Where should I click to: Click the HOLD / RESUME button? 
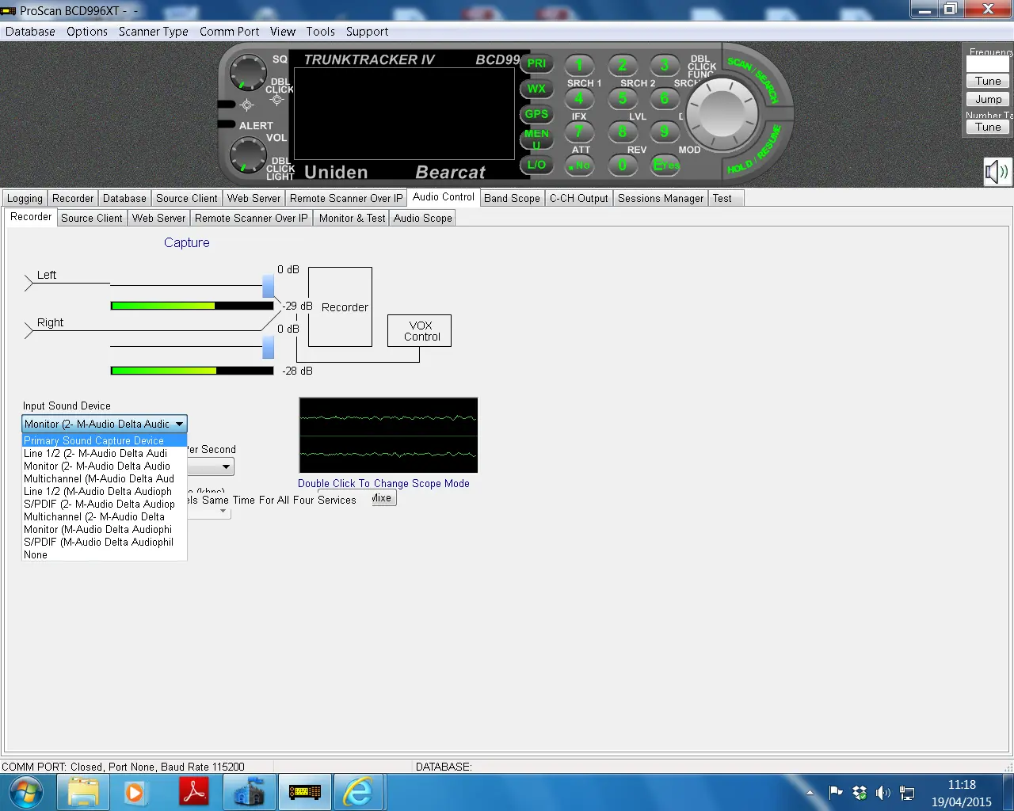coord(755,150)
